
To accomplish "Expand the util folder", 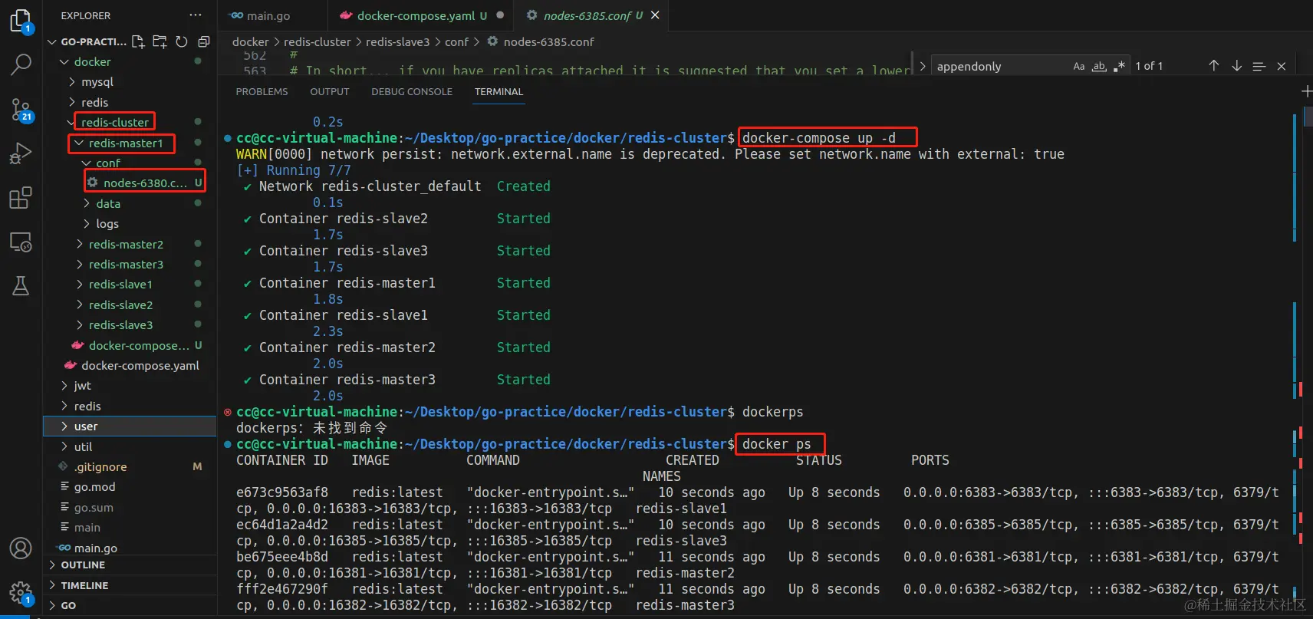I will (x=64, y=446).
